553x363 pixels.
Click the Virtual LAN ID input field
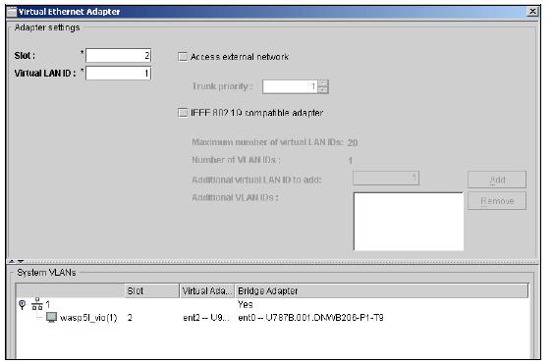tap(119, 74)
